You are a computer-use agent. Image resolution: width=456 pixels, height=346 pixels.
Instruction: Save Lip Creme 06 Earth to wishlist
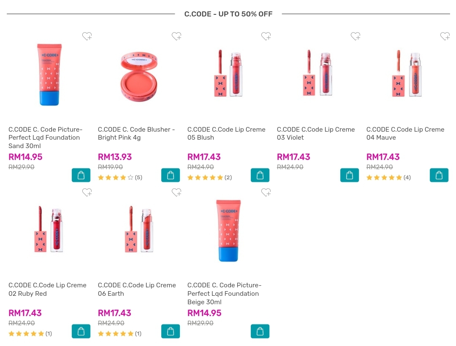point(176,193)
